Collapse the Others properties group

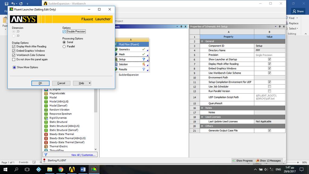202,126
